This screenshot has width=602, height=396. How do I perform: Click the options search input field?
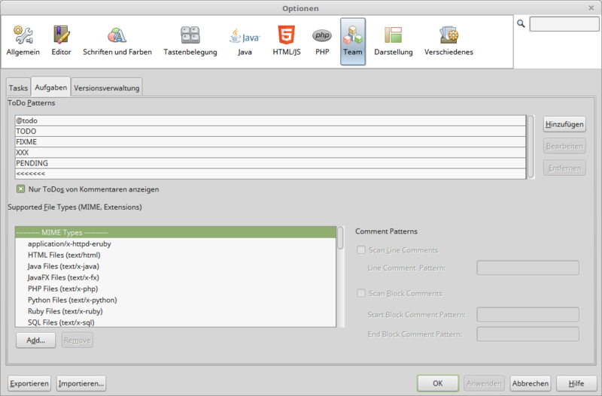tap(564, 24)
